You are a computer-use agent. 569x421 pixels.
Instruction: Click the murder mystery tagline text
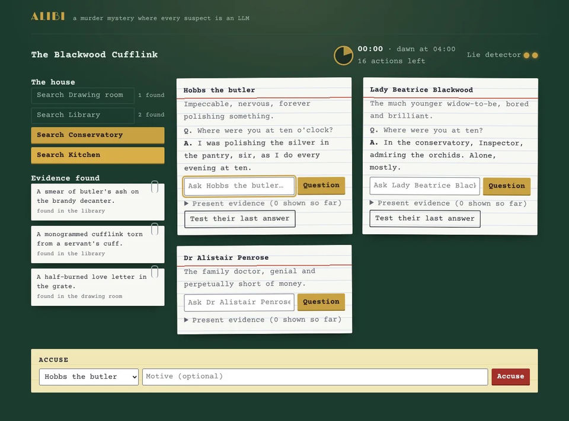coord(161,18)
